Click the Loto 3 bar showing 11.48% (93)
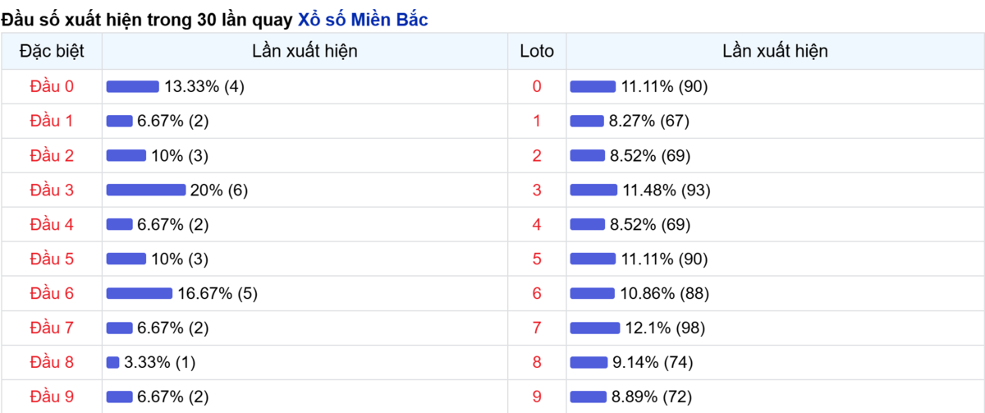985x413 pixels. (x=593, y=190)
